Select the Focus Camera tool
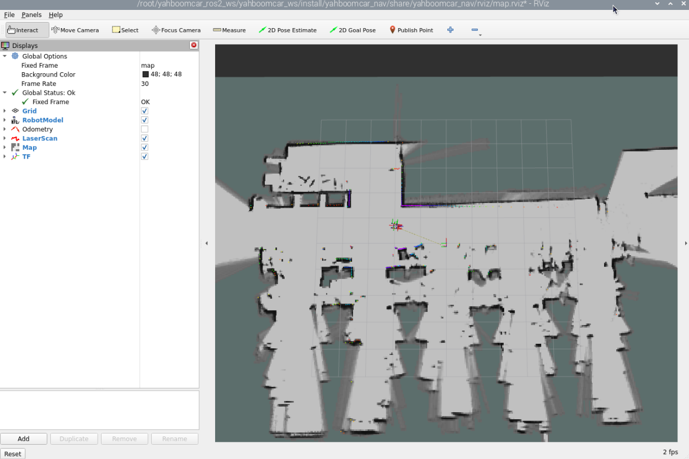The image size is (689, 459). pos(176,30)
